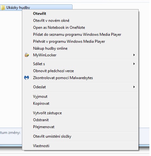The height and width of the screenshot is (156, 151).
Task: Expand the Sdílet s submenu arrow
Action: click(134, 64)
